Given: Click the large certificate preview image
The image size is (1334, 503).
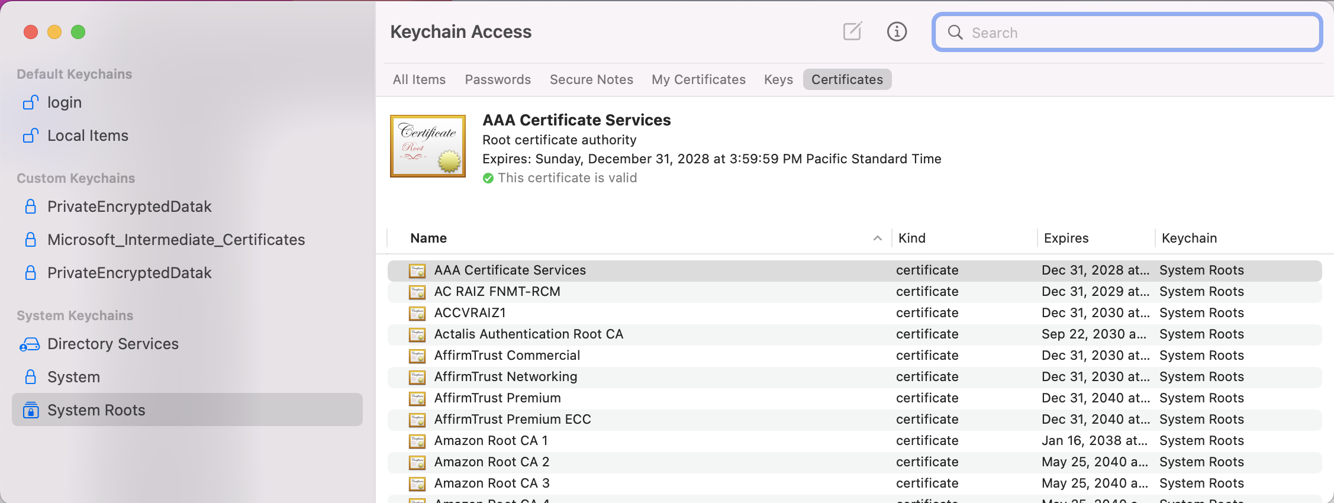Looking at the screenshot, I should (428, 146).
